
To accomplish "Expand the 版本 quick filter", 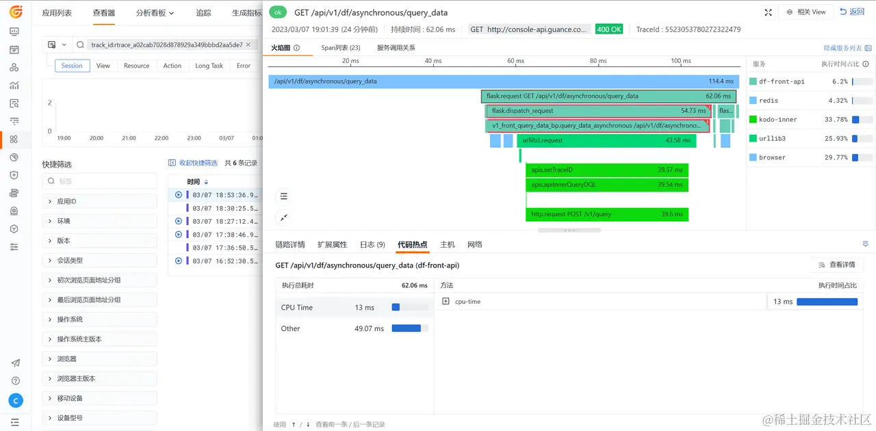I will tap(100, 241).
